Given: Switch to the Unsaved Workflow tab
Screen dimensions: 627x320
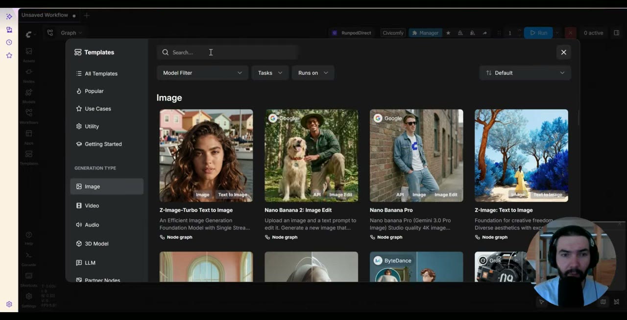Looking at the screenshot, I should pos(48,15).
